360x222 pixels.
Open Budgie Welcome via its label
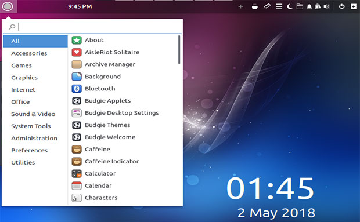coord(110,137)
